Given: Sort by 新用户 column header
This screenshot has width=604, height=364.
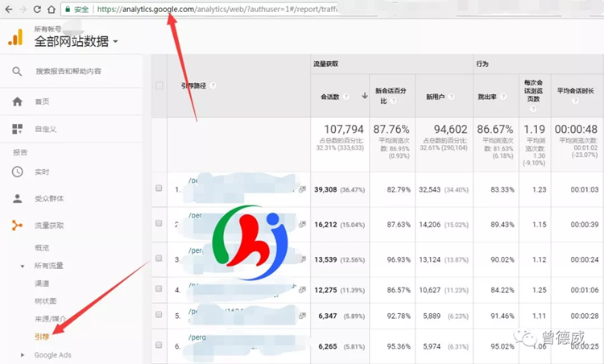Looking at the screenshot, I should click(x=435, y=97).
